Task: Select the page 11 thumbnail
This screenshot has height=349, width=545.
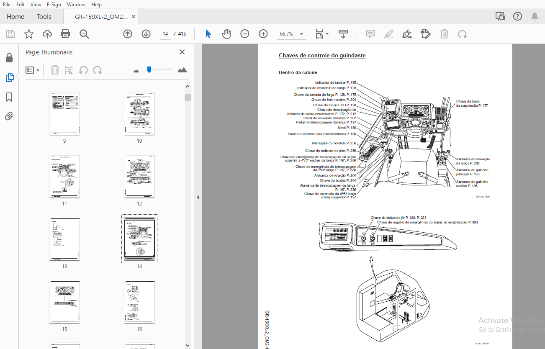Action: pos(64,177)
